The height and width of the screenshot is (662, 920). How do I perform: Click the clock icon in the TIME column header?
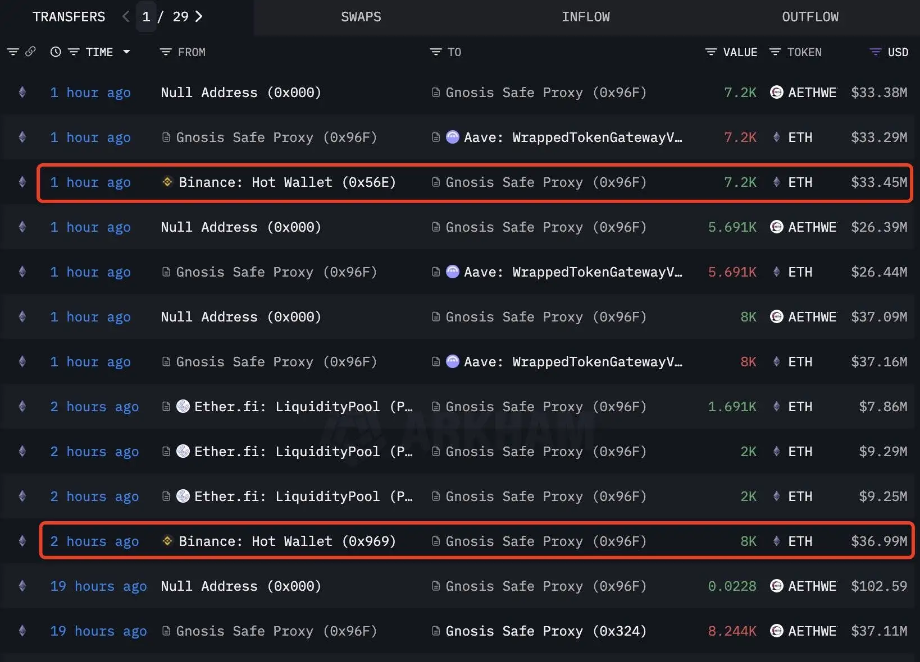[55, 52]
